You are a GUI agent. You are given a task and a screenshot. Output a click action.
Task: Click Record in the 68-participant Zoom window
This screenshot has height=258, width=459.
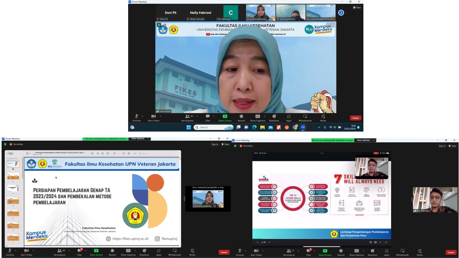point(112,252)
